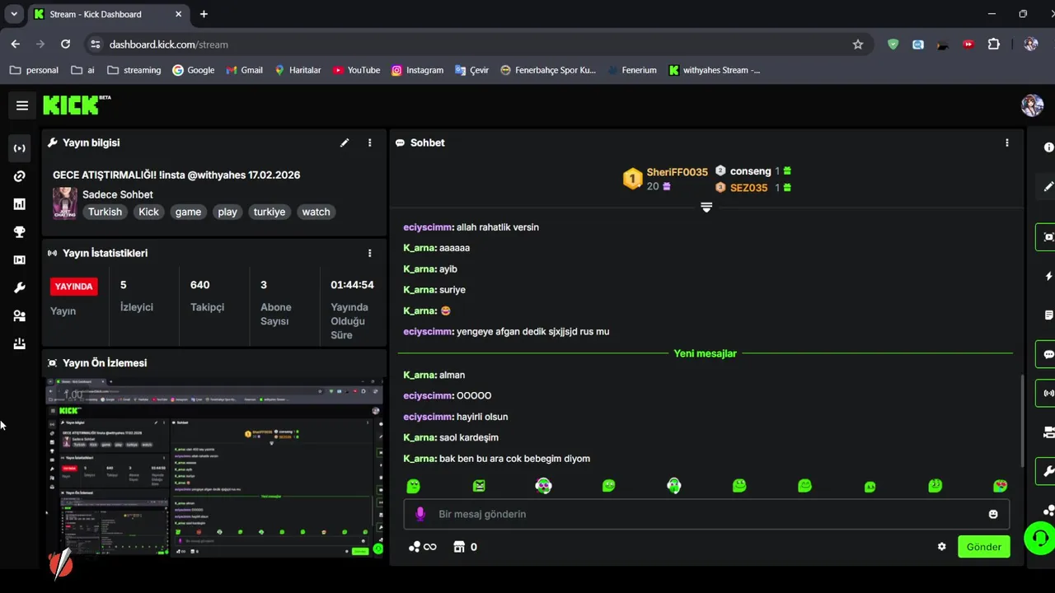Image resolution: width=1055 pixels, height=593 pixels.
Task: Open the profile avatar menu at top right
Action: 1032,105
